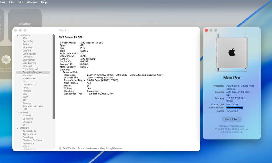Image resolution: width=272 pixels, height=163 pixels.
Task: Open the Help menu
Action: tap(44, 2)
